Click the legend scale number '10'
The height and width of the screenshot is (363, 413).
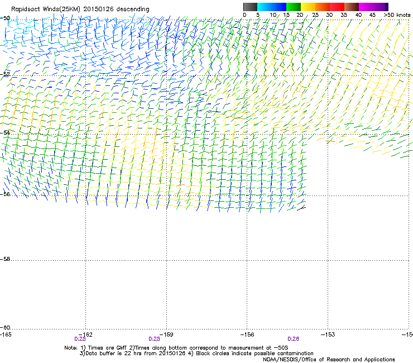pyautogui.click(x=273, y=15)
